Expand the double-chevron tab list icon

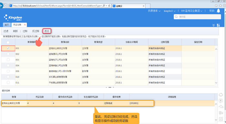pos(214,25)
